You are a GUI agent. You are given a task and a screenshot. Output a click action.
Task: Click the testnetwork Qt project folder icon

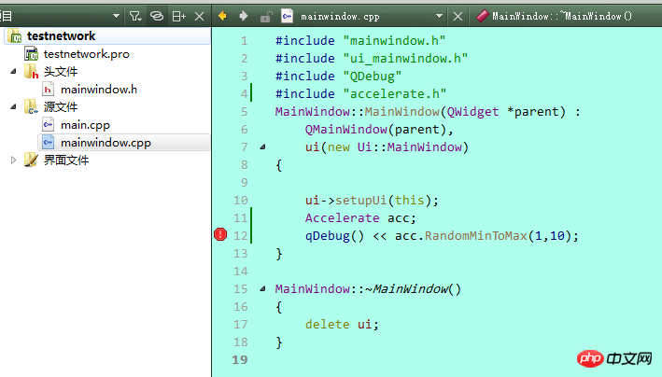[15, 35]
